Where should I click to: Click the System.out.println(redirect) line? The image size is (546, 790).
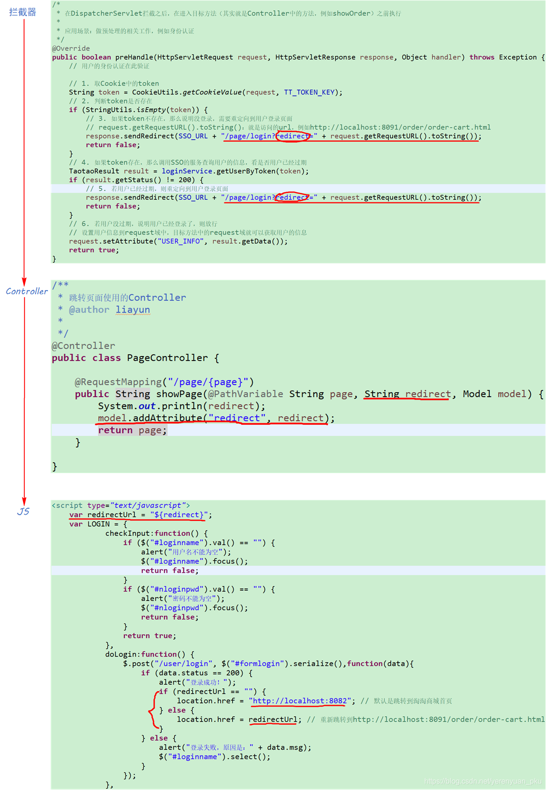tap(182, 406)
